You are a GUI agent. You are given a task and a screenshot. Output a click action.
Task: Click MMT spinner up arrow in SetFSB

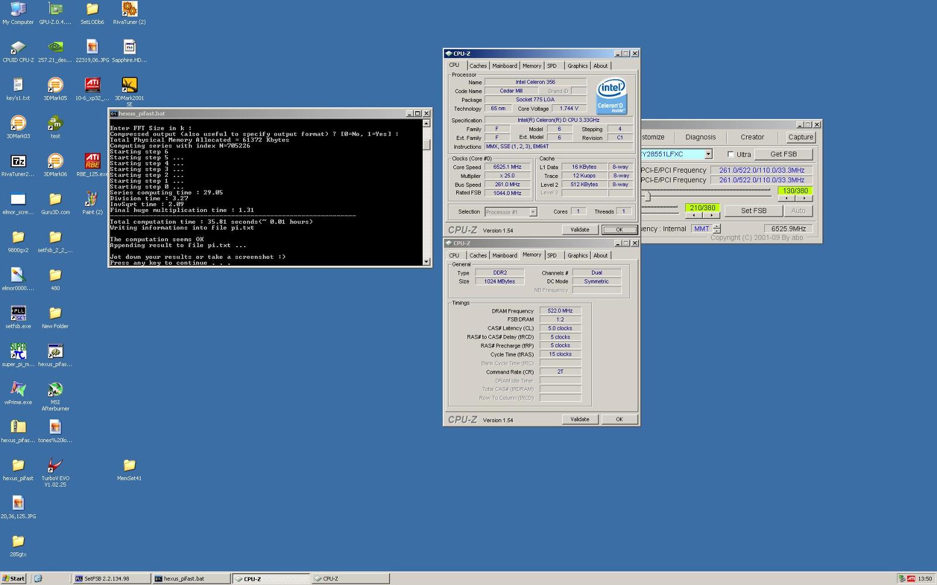coord(717,226)
